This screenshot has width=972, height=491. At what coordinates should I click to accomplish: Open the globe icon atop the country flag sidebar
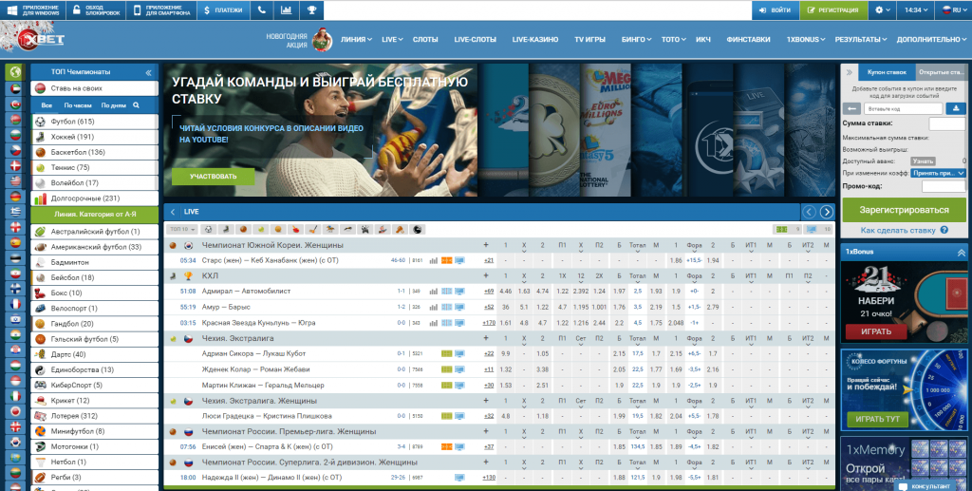tap(14, 72)
